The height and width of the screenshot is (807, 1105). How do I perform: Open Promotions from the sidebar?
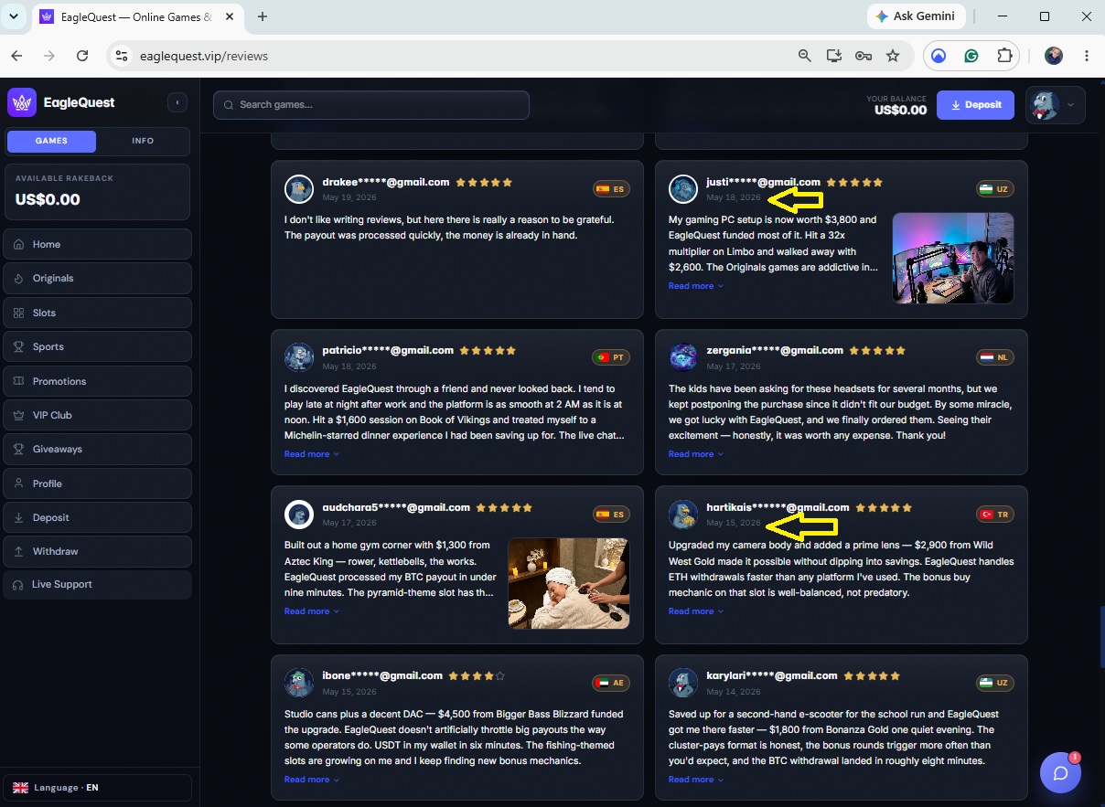pyautogui.click(x=98, y=381)
